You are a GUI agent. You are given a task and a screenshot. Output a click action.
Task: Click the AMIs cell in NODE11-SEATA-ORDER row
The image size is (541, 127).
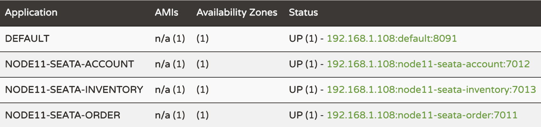click(170, 115)
